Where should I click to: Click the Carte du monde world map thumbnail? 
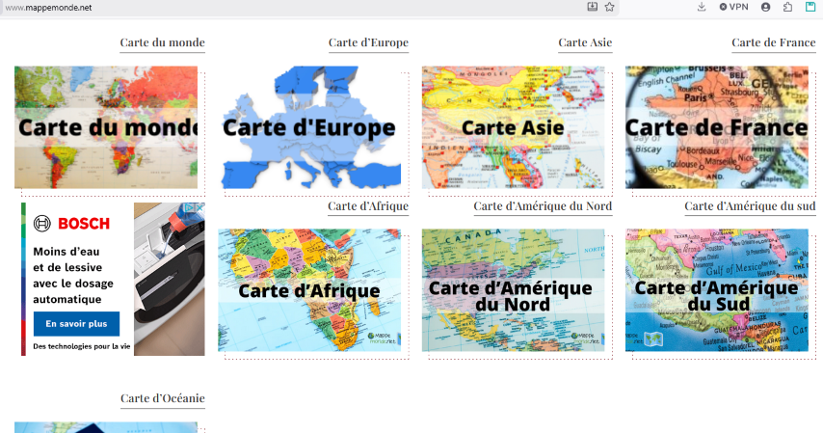pos(106,127)
